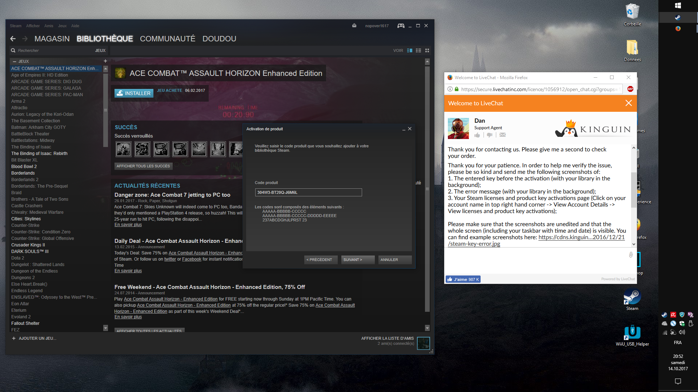Open the Windows action center notification icon
The height and width of the screenshot is (392, 698).
678,381
